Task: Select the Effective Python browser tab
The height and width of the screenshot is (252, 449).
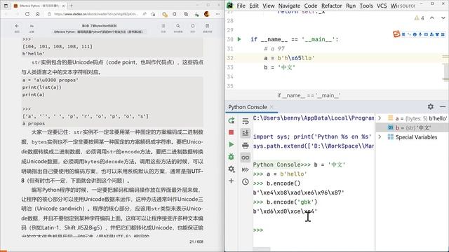Action: (x=39, y=6)
